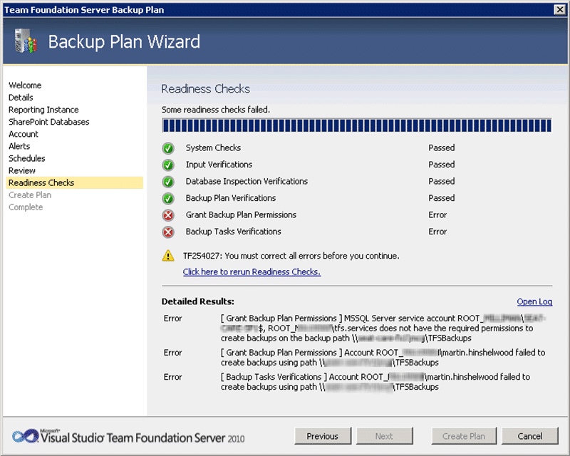Click the Input Verifications label
Viewport: 570px width, 456px height.
pyautogui.click(x=219, y=165)
